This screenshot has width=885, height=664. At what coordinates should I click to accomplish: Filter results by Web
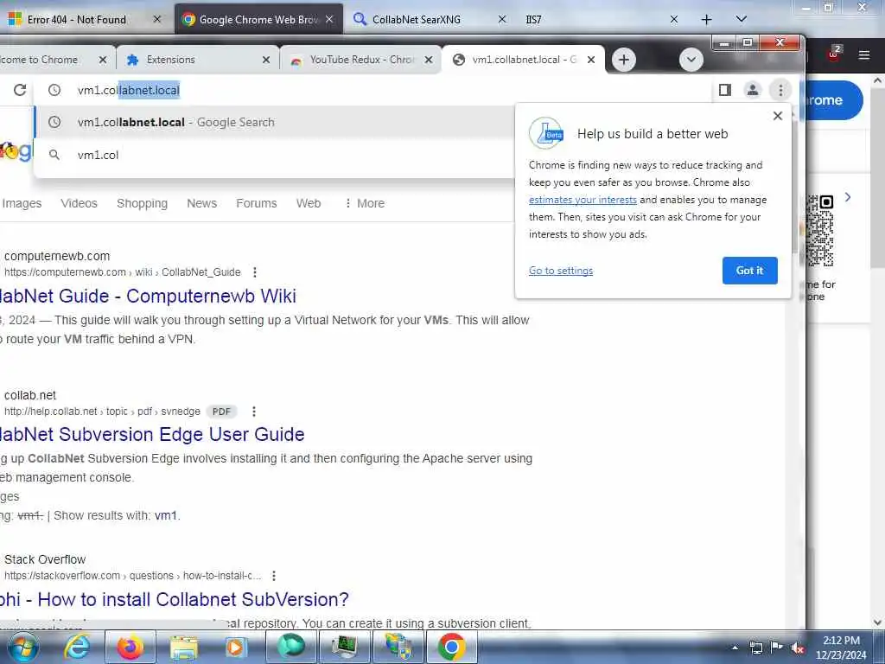(x=309, y=203)
